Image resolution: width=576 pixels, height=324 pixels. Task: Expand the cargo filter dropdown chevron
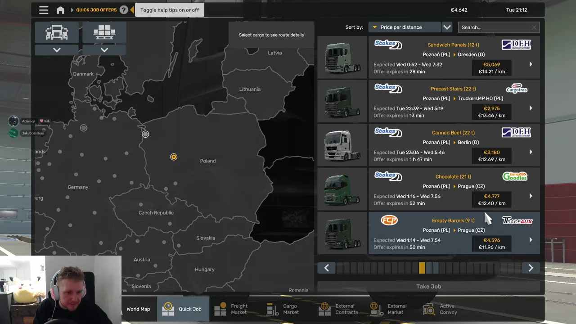[104, 50]
